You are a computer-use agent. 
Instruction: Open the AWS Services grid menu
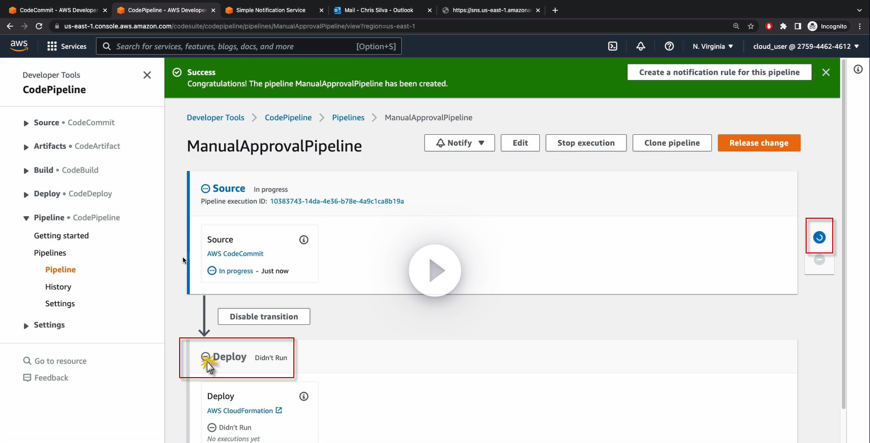[66, 46]
